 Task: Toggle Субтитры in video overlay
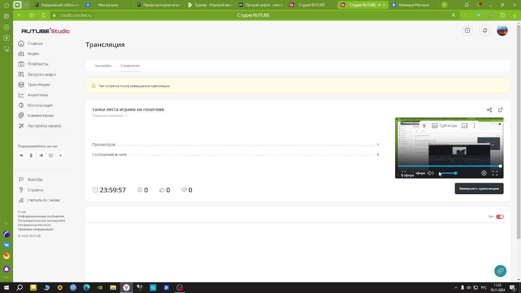[444, 126]
